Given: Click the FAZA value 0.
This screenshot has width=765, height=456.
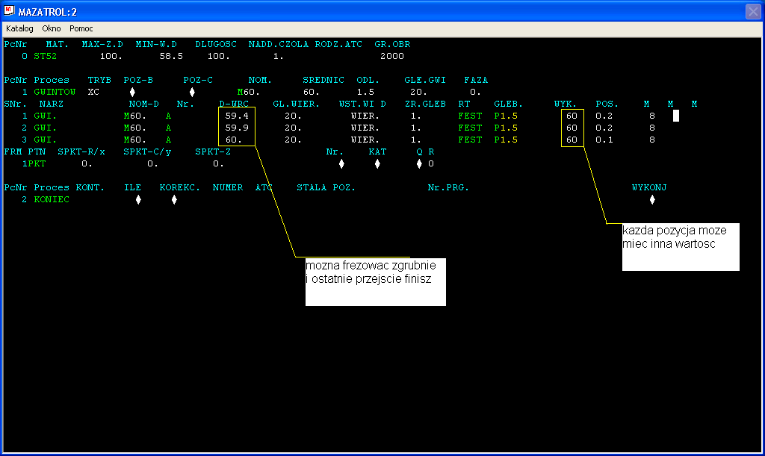Looking at the screenshot, I should (x=475, y=92).
